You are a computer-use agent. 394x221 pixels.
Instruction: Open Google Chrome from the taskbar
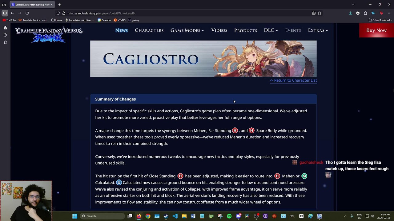click(x=148, y=216)
